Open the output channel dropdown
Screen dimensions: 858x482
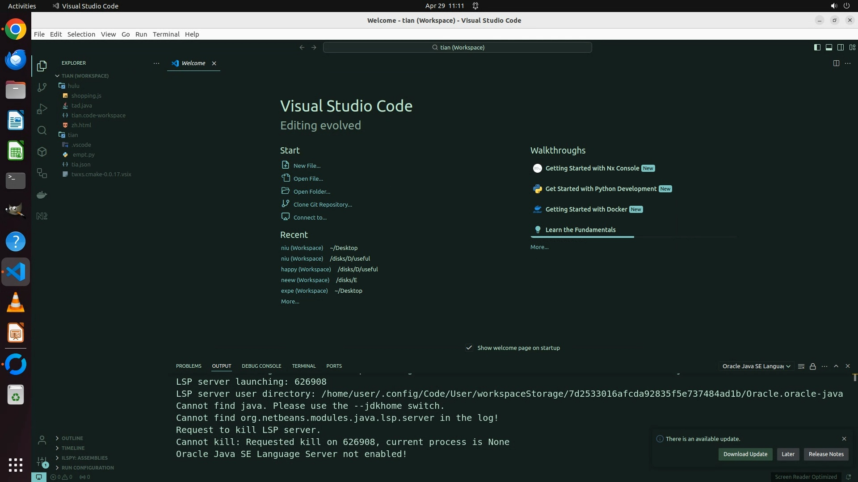pos(756,366)
